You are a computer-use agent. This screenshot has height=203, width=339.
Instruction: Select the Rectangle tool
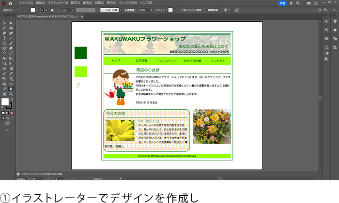click(4, 43)
